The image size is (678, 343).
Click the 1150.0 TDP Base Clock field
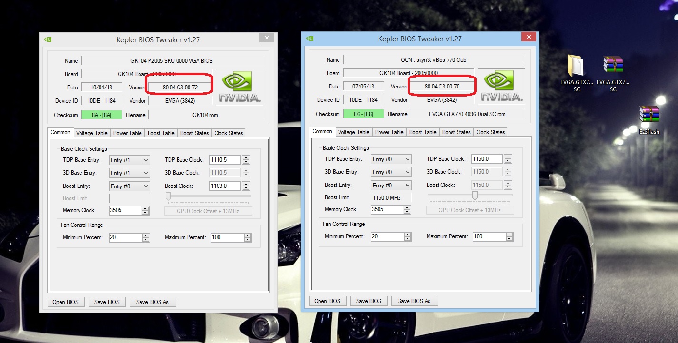tap(487, 159)
